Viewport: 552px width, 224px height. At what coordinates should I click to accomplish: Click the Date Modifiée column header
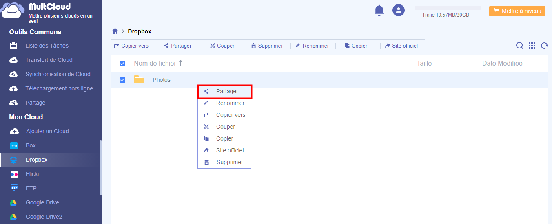tap(502, 63)
